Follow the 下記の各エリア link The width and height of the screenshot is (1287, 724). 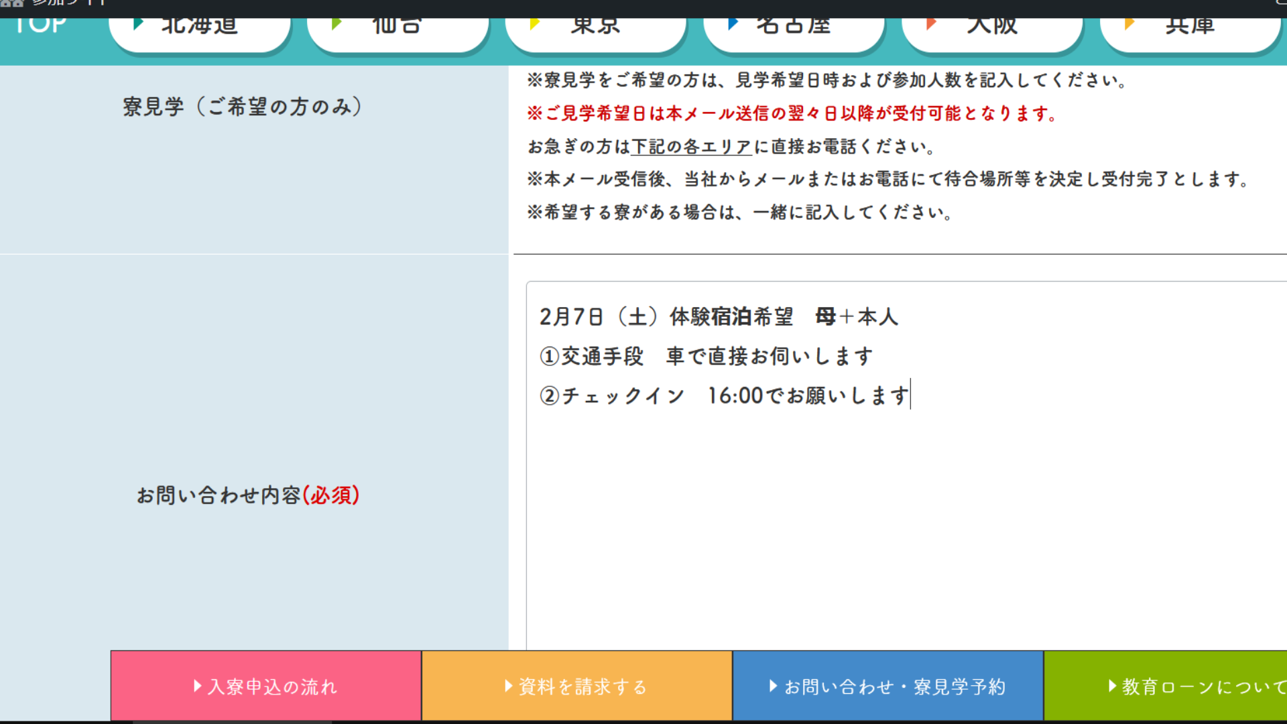click(690, 147)
